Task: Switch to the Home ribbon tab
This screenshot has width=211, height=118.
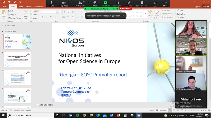Action: coord(13,6)
